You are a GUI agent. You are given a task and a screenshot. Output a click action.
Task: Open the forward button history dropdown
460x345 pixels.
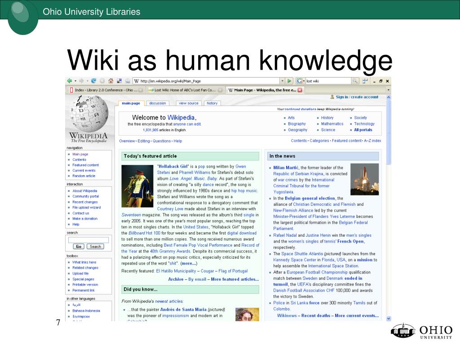pos(87,81)
